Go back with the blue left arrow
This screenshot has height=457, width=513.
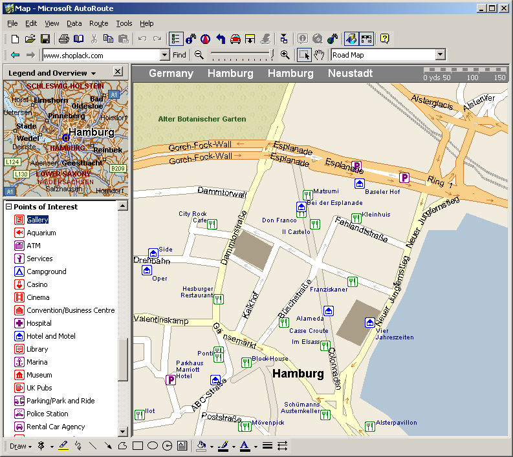(x=15, y=55)
